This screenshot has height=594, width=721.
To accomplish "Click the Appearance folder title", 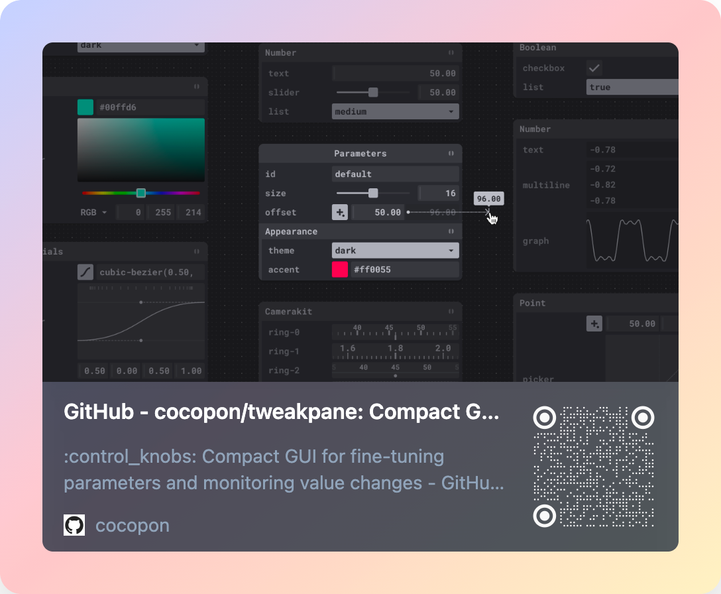I will [291, 231].
